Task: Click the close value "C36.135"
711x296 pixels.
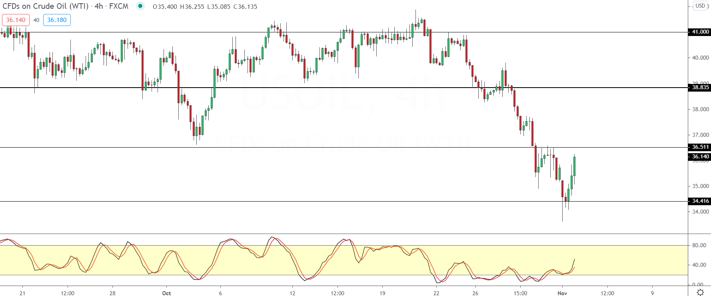Action: 246,7
